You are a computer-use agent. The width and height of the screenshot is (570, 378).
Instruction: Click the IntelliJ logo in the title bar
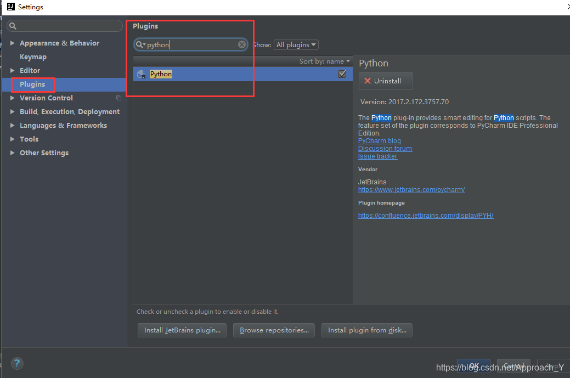pos(11,7)
